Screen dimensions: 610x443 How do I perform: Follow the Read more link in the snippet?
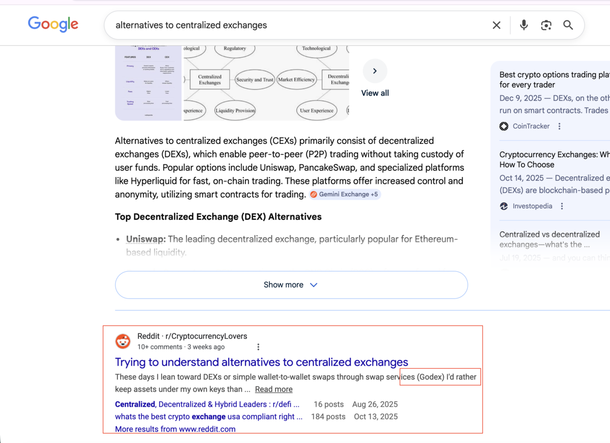click(273, 389)
